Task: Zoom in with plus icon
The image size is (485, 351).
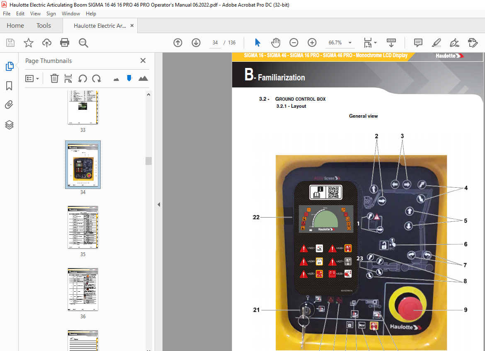Action: click(312, 43)
